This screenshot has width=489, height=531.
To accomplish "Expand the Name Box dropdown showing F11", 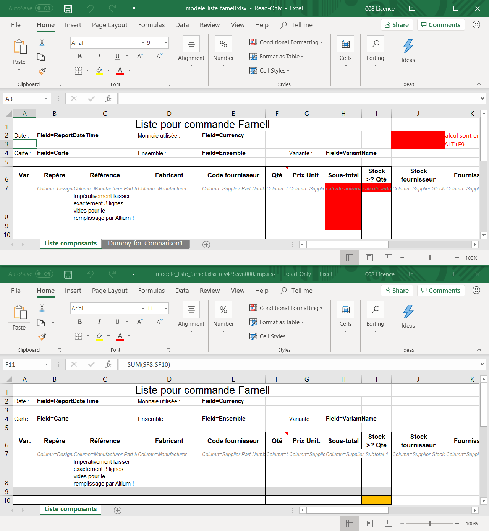I will pos(46,364).
